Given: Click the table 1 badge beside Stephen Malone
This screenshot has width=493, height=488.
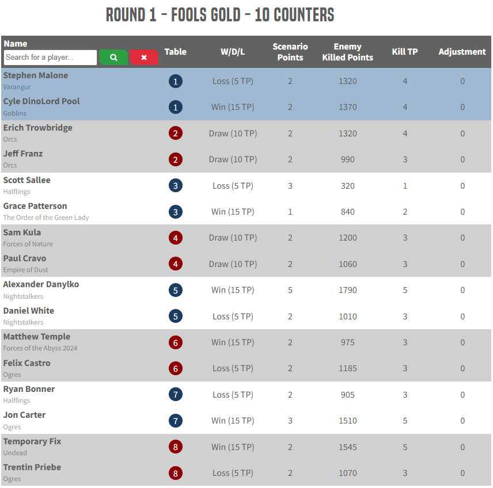Looking at the screenshot, I should point(176,81).
